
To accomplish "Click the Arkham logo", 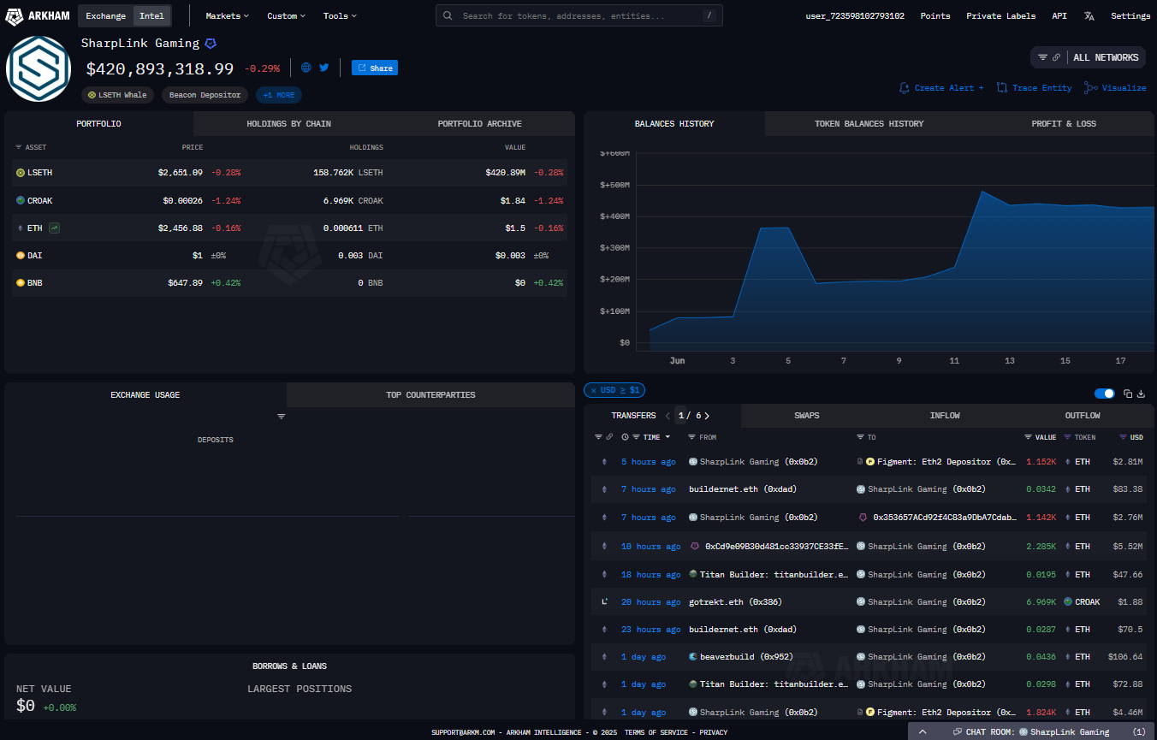I will (x=39, y=15).
